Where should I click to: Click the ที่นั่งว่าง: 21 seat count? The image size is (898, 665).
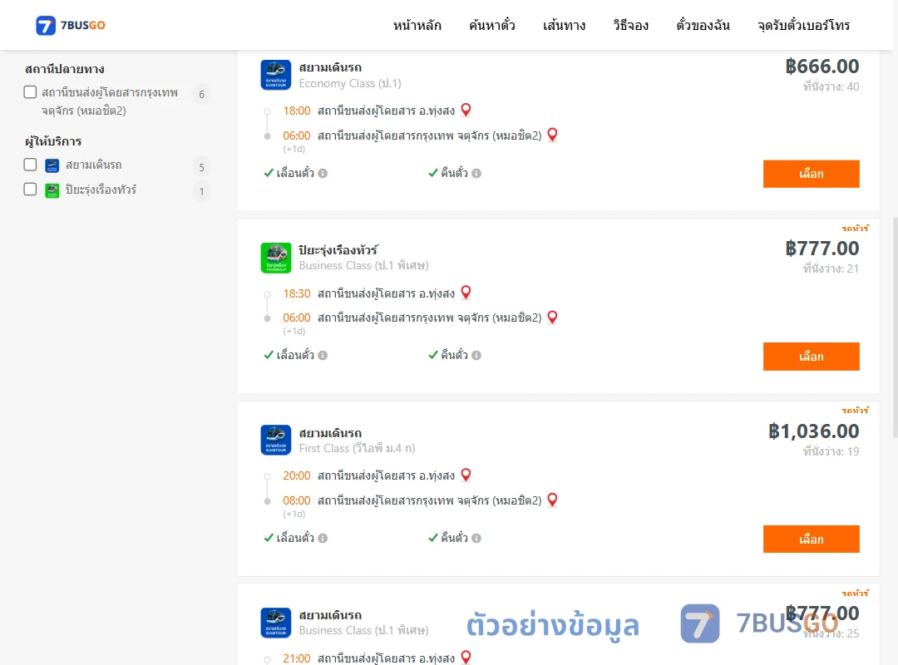point(831,268)
